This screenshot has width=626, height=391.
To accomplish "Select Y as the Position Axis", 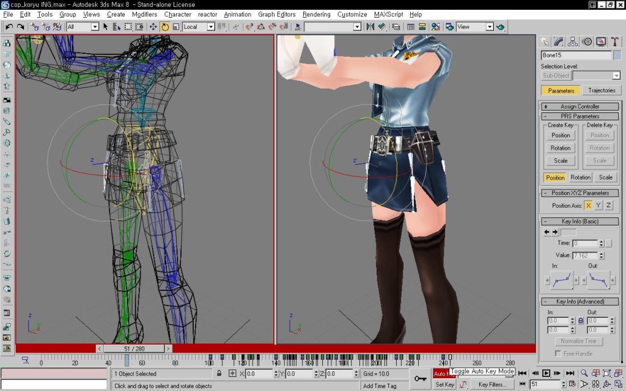I will [598, 205].
